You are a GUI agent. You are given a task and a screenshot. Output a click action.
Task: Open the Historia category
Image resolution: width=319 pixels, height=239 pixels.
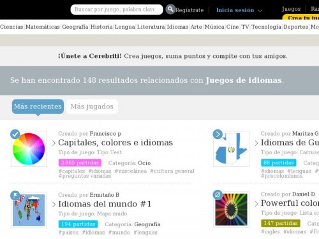tap(101, 27)
